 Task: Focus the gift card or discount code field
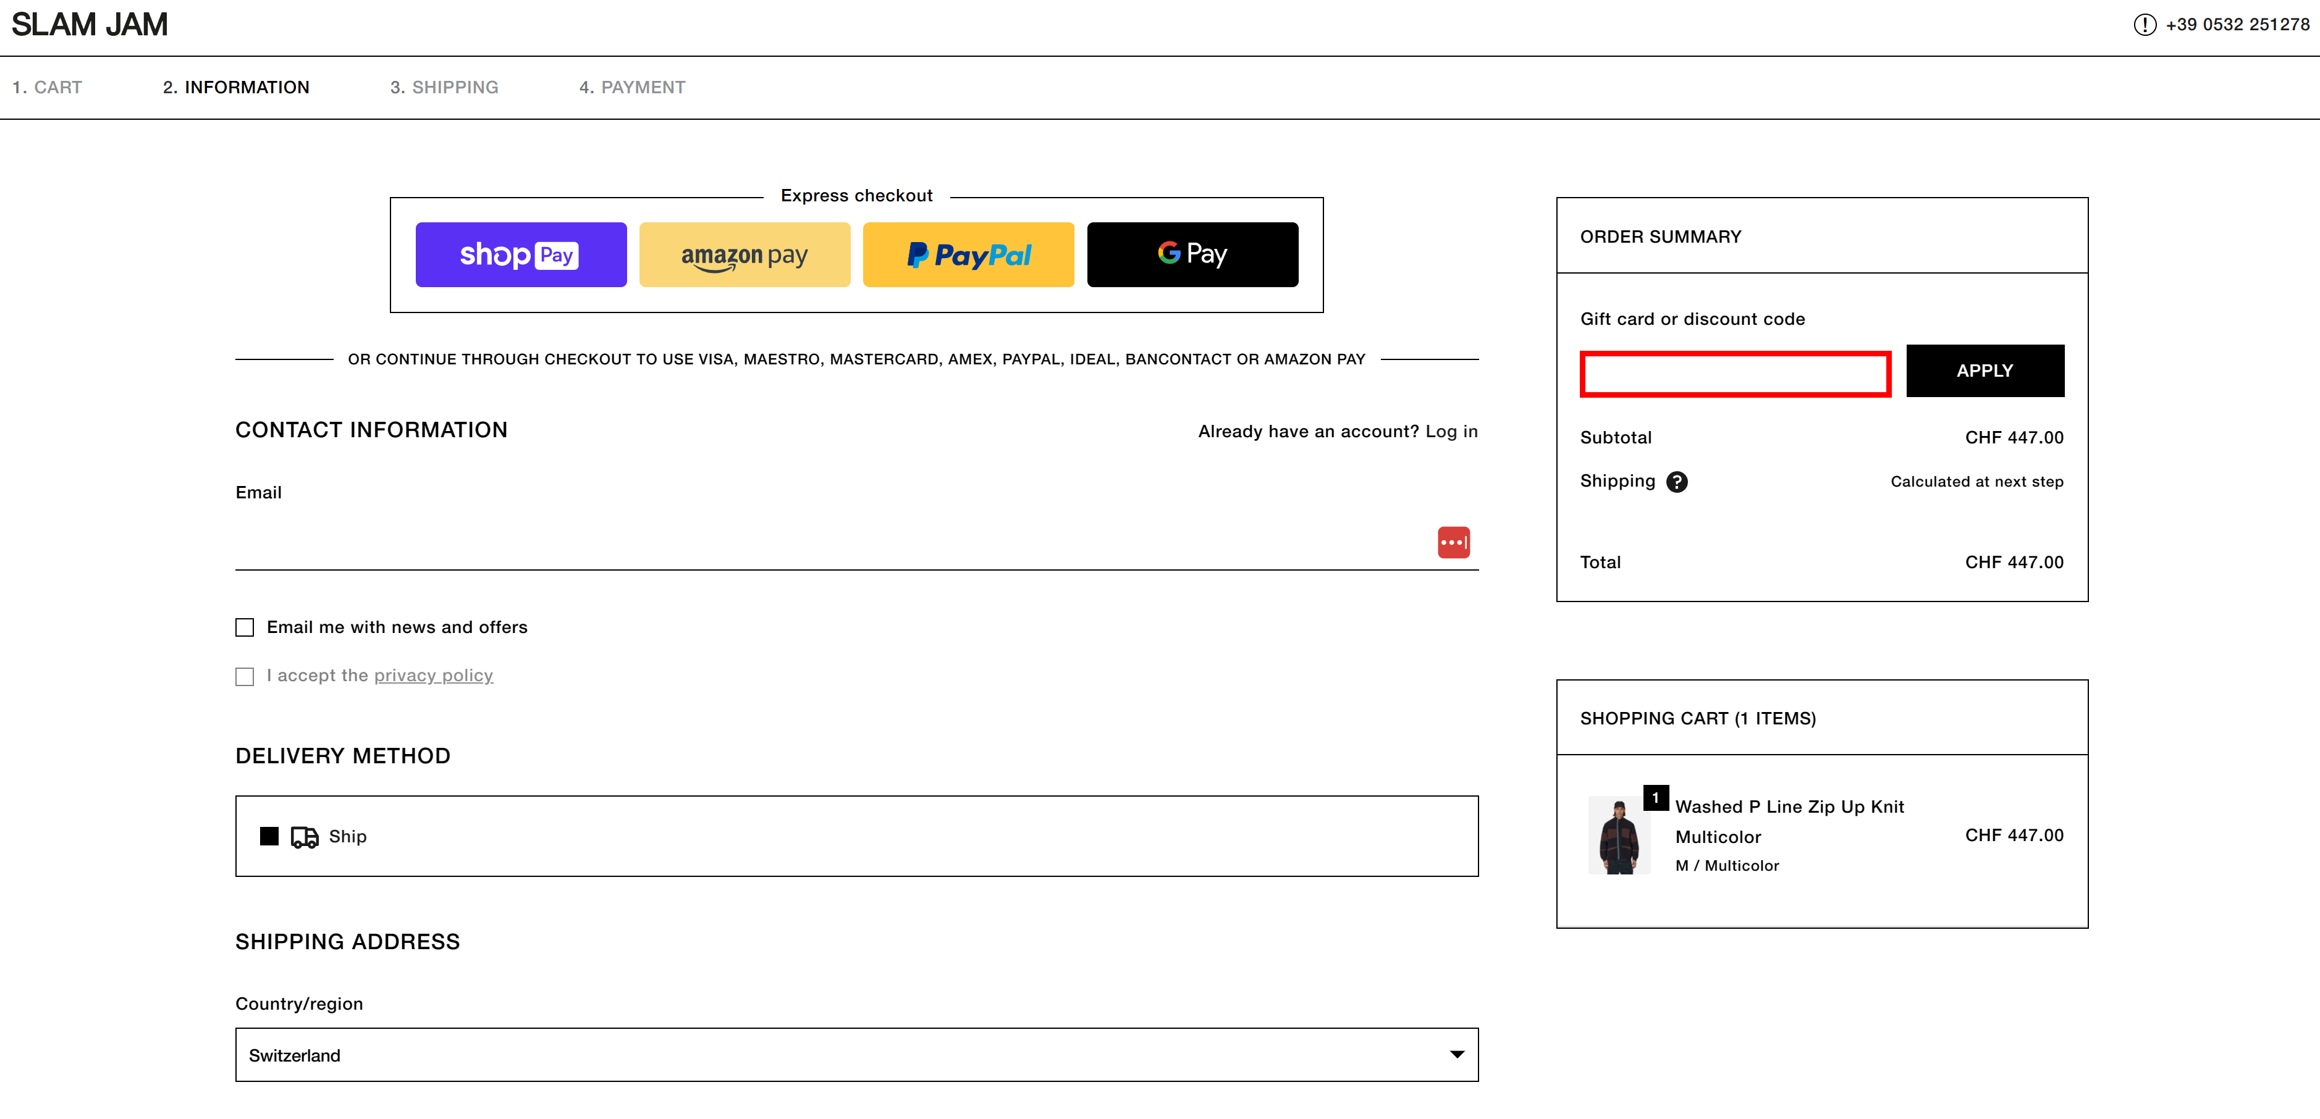click(1736, 374)
